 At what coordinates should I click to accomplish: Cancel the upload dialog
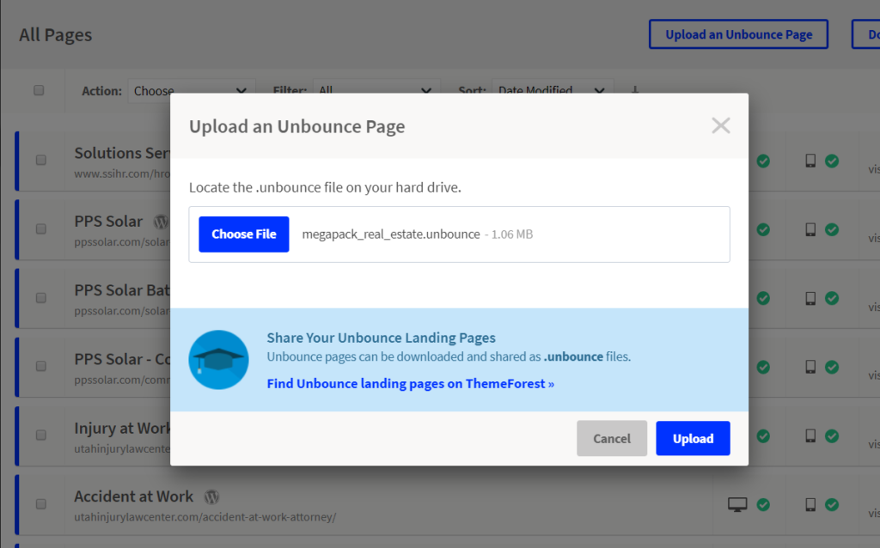click(x=611, y=438)
